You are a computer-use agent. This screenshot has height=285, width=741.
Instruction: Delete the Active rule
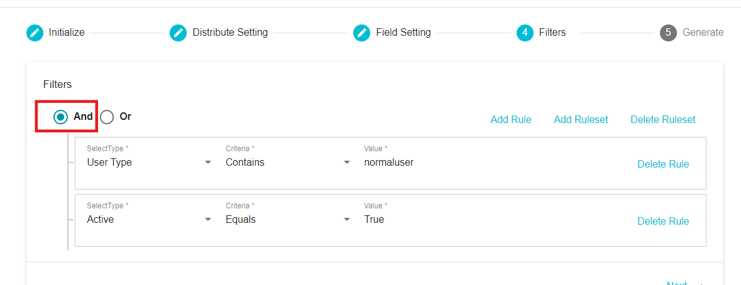pos(663,222)
